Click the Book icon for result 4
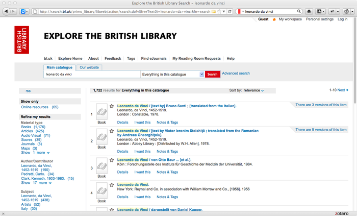 102,190
